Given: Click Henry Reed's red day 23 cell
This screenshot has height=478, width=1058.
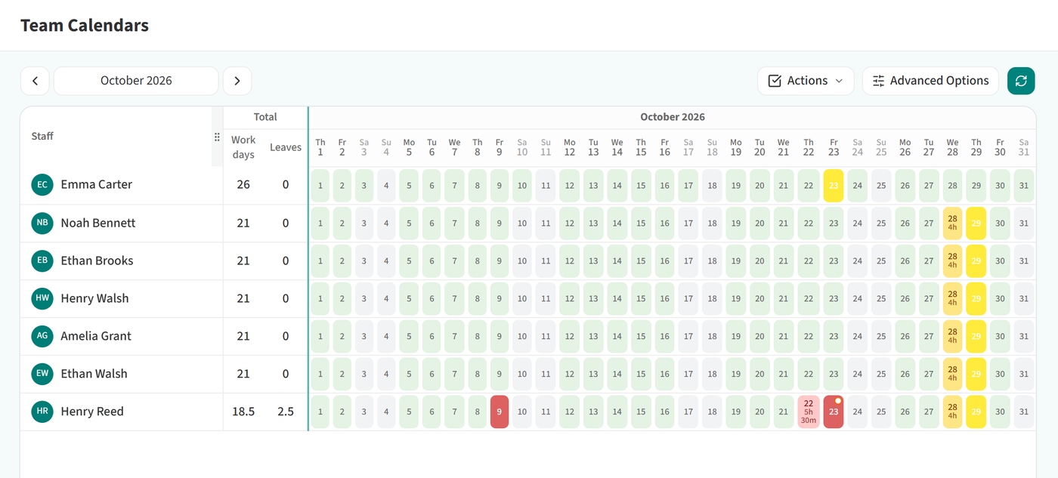Looking at the screenshot, I should pos(834,412).
